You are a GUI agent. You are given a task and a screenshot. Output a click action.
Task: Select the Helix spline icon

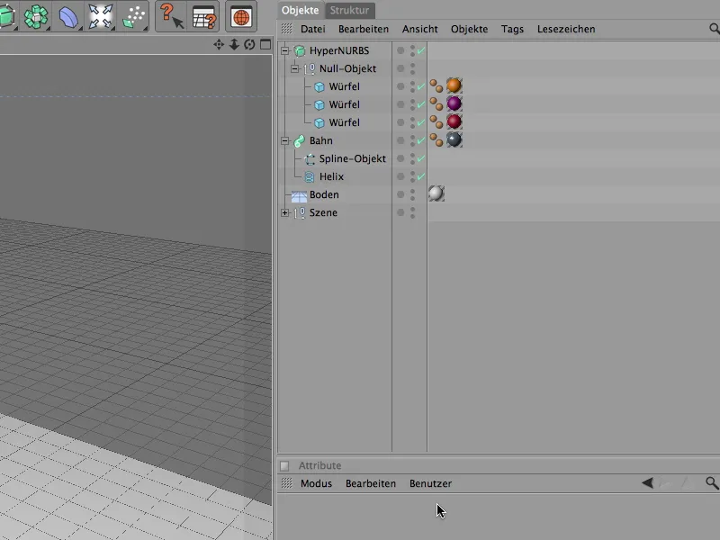[x=310, y=176]
